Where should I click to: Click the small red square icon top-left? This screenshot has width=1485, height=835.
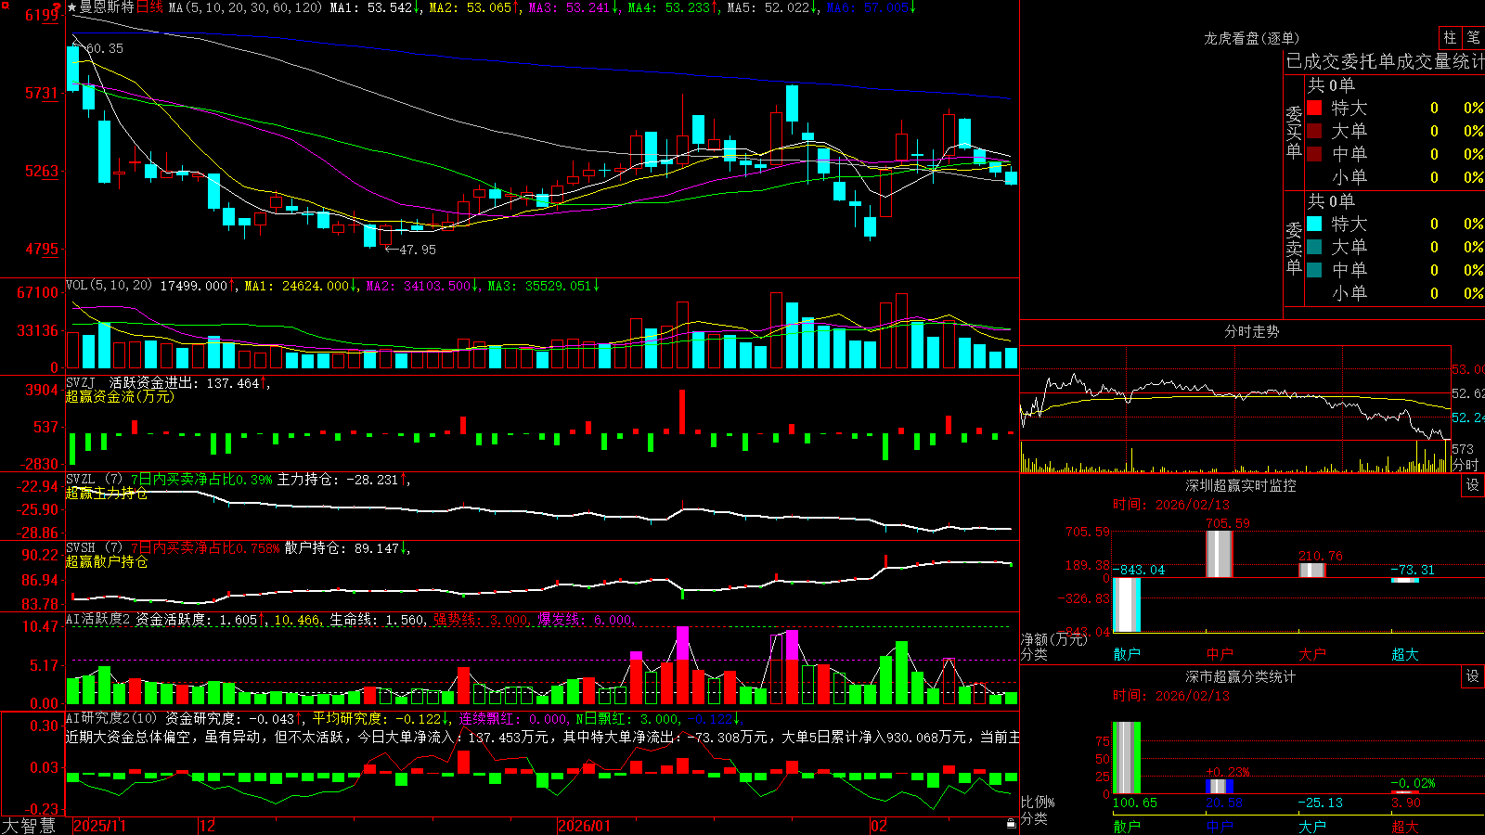coord(6,6)
